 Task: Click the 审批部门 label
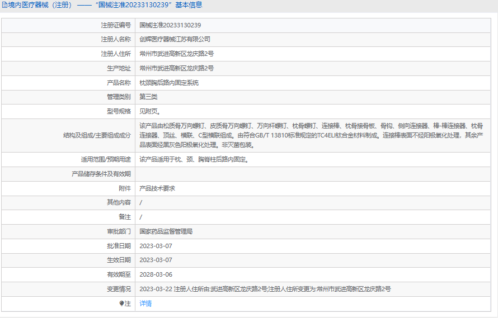click(x=119, y=232)
